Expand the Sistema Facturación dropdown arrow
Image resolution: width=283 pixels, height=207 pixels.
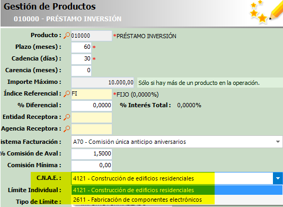click(278, 142)
